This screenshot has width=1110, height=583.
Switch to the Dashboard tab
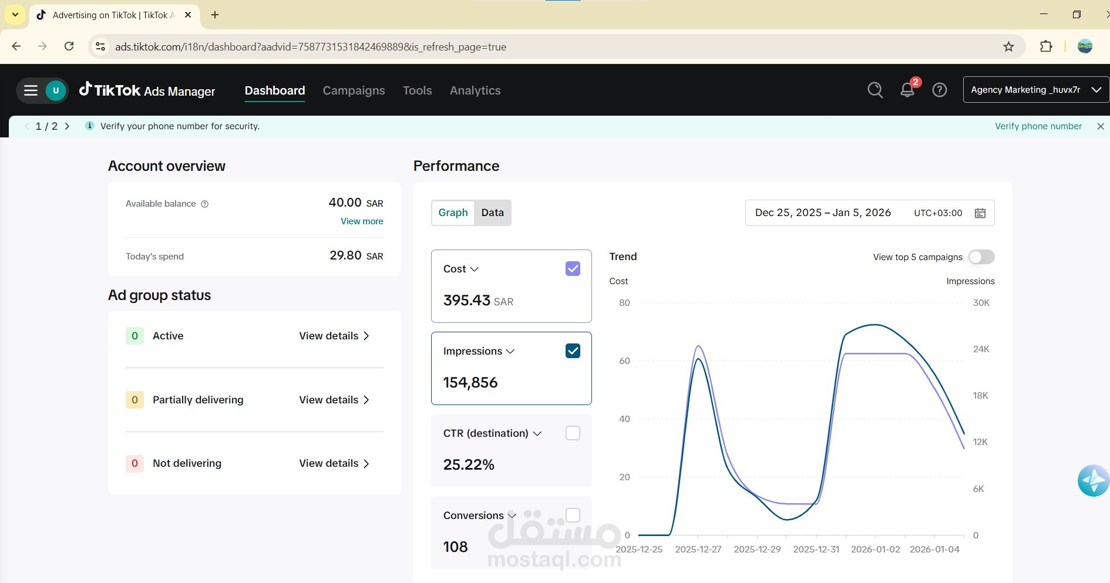coord(275,90)
